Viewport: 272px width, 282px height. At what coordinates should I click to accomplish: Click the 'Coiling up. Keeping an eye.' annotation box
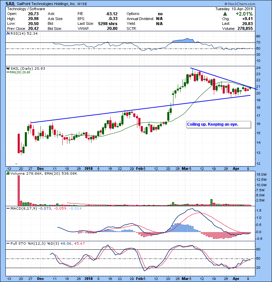pos(219,124)
